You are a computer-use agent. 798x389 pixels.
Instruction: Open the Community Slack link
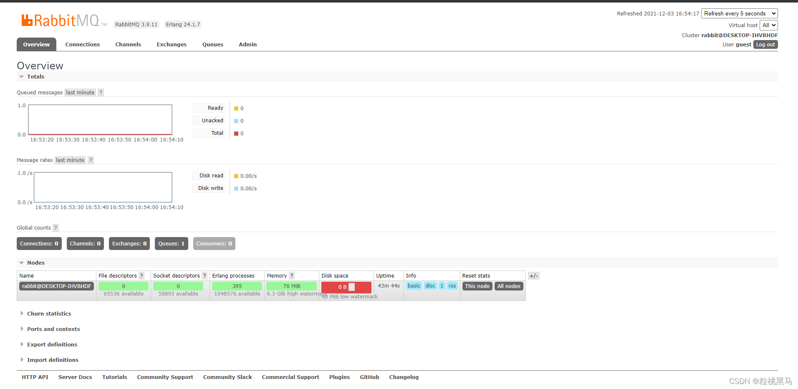click(x=227, y=377)
